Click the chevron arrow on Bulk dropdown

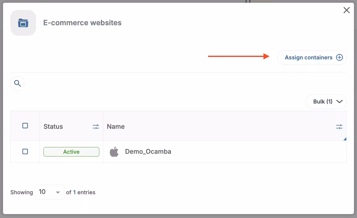pyautogui.click(x=339, y=102)
